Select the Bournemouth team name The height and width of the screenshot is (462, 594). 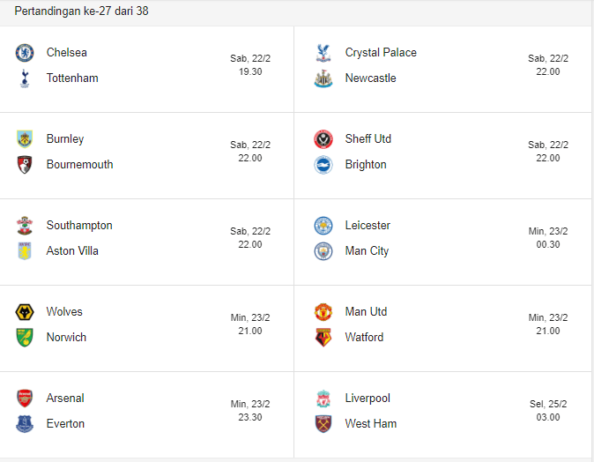[x=79, y=164]
